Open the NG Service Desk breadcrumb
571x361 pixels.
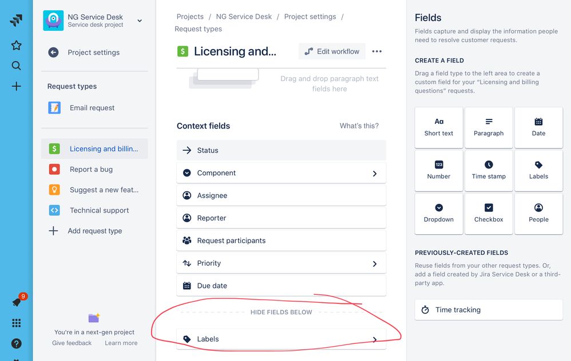coord(244,17)
